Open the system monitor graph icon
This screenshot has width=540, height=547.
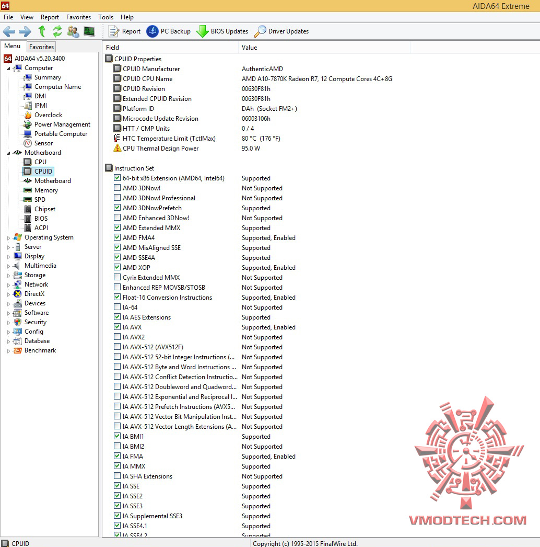[x=89, y=31]
